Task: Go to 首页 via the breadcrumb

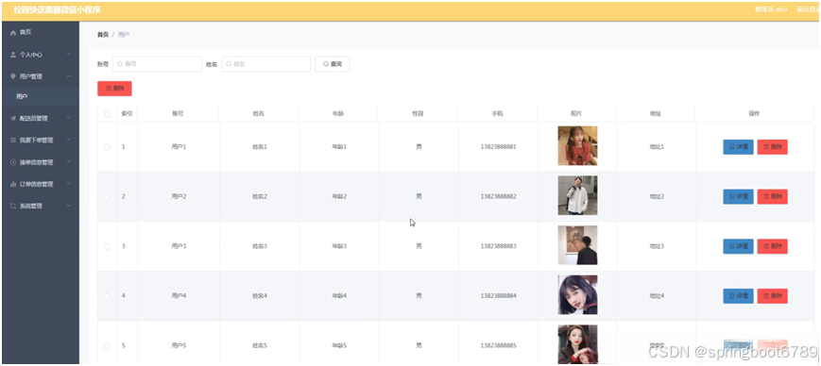Action: (103, 35)
